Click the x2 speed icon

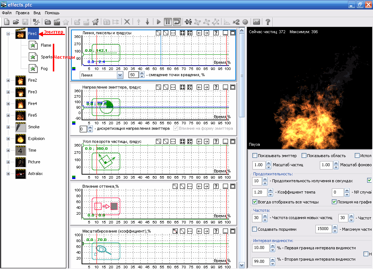[236, 22]
